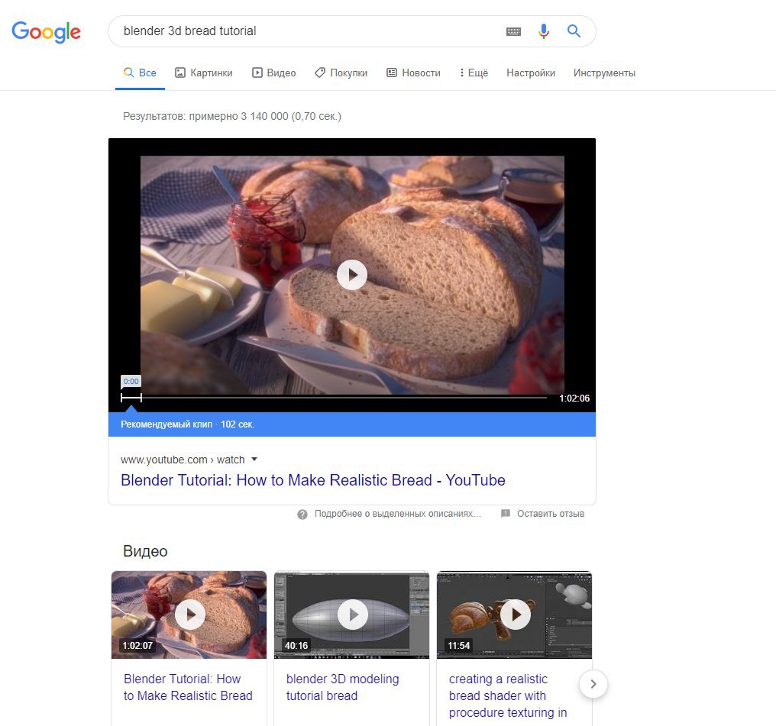Switch to the Все tab
This screenshot has height=726, width=776.
pos(140,73)
